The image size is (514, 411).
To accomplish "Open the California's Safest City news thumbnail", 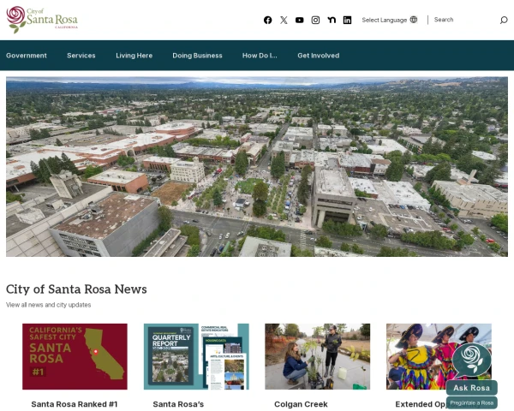I will click(75, 356).
